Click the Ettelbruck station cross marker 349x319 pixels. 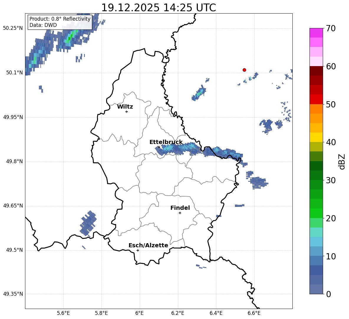pos(159,147)
